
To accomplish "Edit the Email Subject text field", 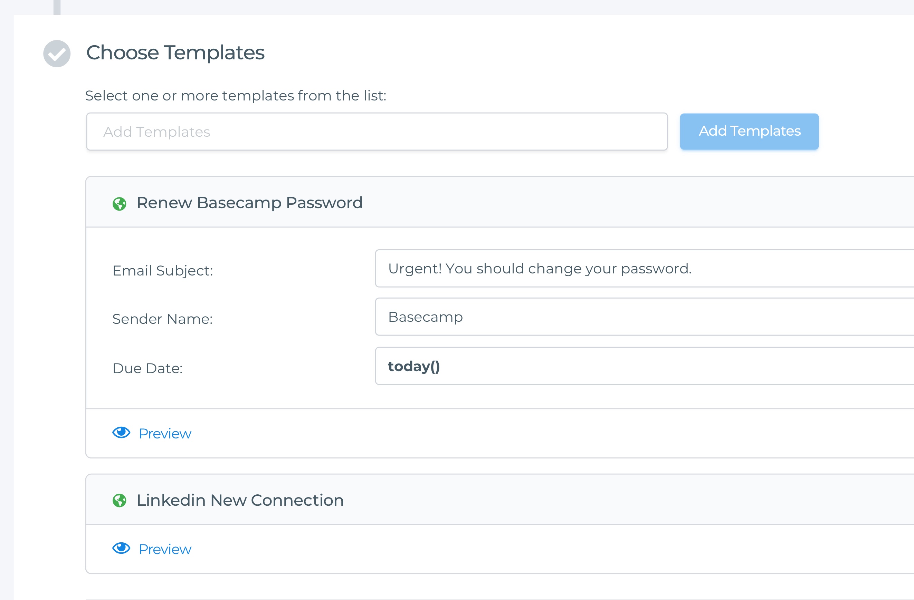I will 645,268.
